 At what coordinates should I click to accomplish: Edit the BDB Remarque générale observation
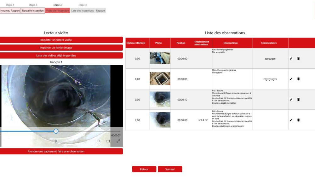[291, 59]
